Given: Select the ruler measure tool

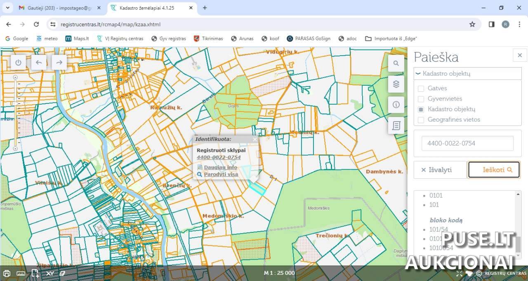Looking at the screenshot, I should (21, 273).
